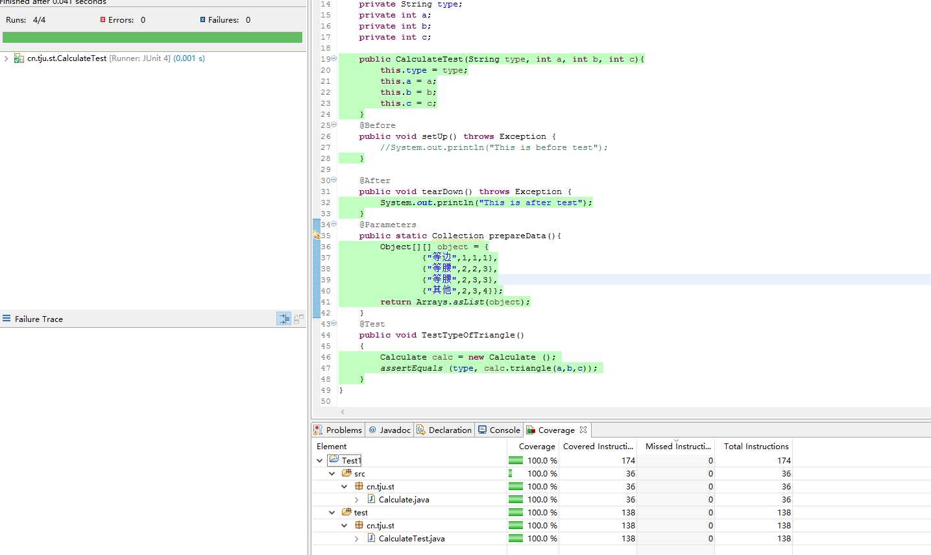The height and width of the screenshot is (555, 931).
Task: Open the Declaration tab
Action: (x=444, y=430)
